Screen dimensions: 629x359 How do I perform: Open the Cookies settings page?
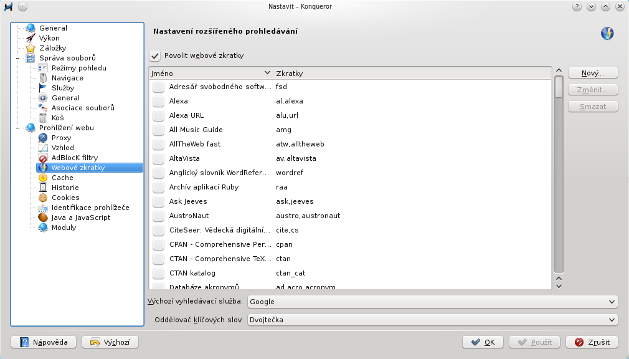coord(65,198)
